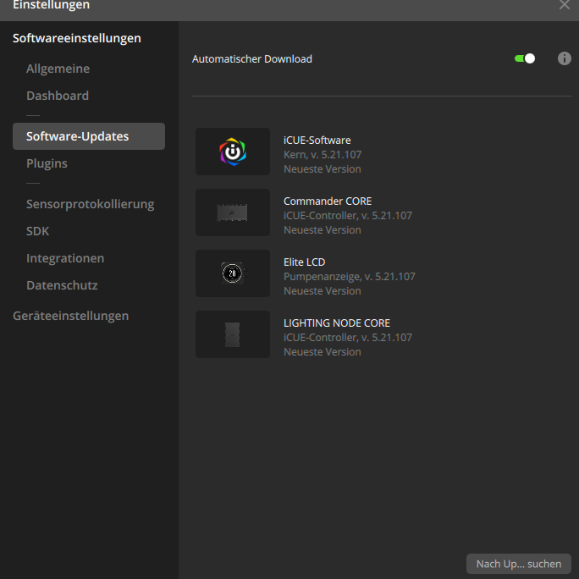
Task: Open the Dashboard settings page
Action: click(x=58, y=96)
